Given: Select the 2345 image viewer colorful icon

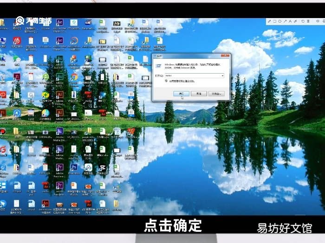Looking at the screenshot, I should point(45,113).
